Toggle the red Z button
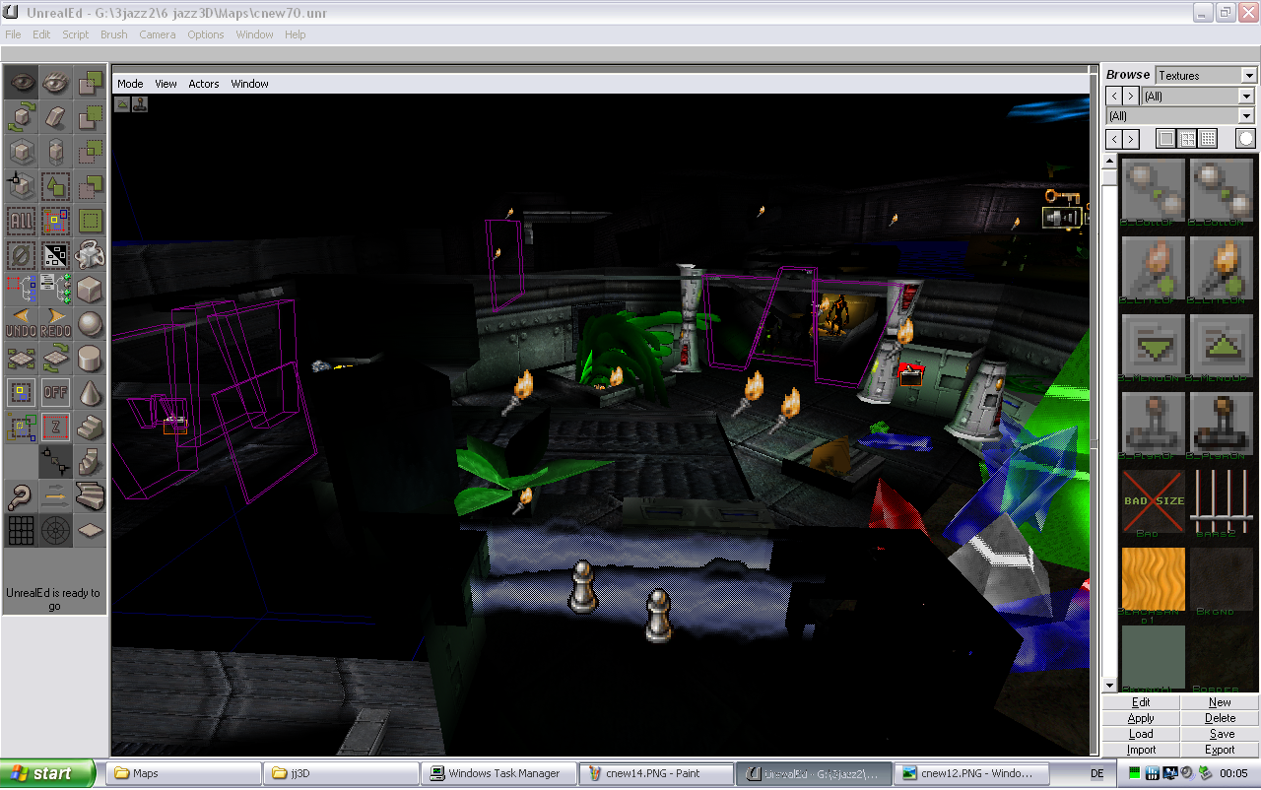This screenshot has width=1261, height=790. tap(55, 428)
